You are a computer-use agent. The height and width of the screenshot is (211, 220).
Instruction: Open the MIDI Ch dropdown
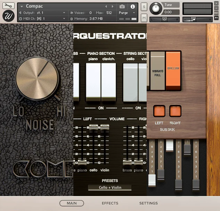[42, 19]
